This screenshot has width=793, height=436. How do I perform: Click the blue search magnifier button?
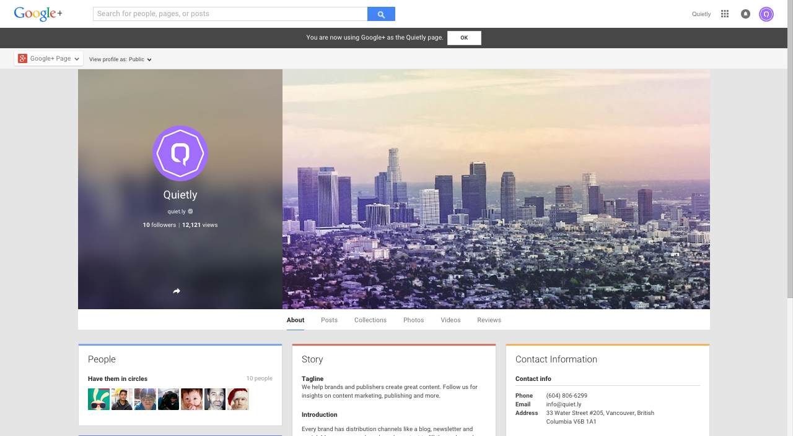[x=381, y=14]
